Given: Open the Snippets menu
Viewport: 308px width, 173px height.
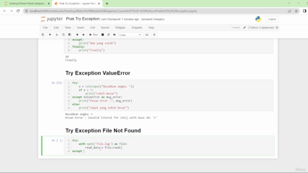Looking at the screenshot, I should [137, 28].
